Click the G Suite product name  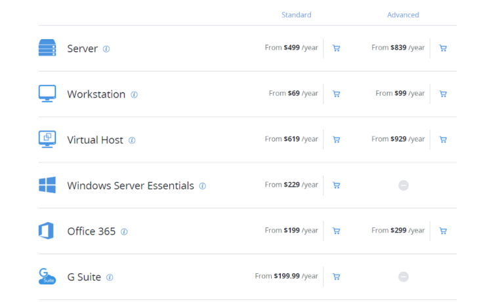coord(84,277)
